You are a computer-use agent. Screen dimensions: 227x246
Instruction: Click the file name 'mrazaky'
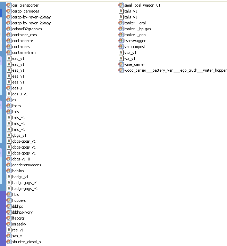(19, 224)
